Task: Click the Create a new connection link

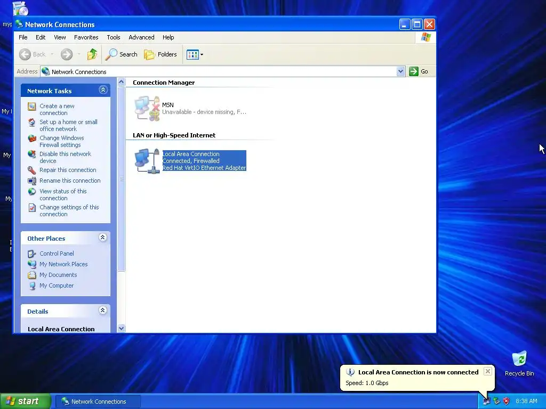Action: pyautogui.click(x=57, y=110)
